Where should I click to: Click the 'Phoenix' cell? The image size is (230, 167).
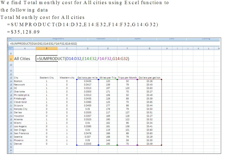coord(25,140)
